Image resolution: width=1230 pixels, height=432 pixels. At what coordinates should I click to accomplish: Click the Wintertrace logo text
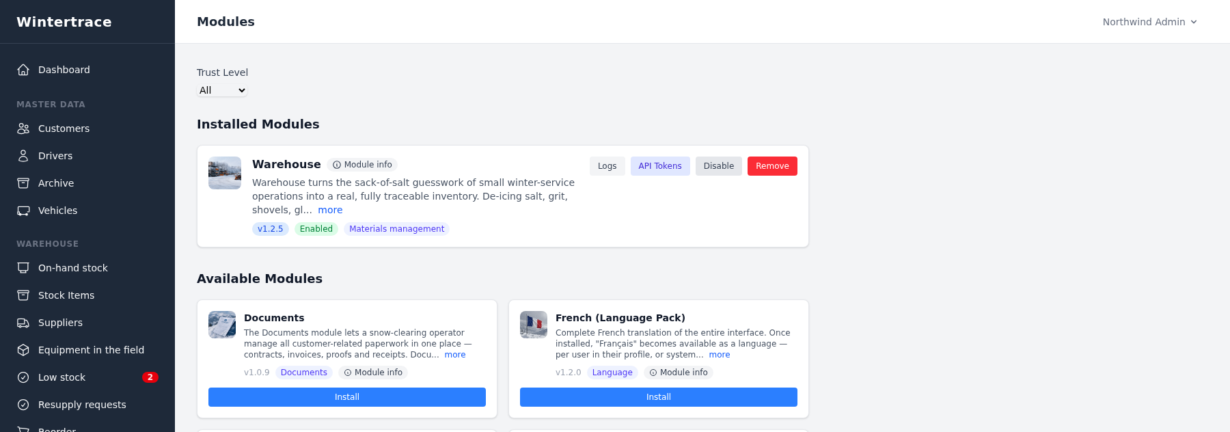(64, 22)
